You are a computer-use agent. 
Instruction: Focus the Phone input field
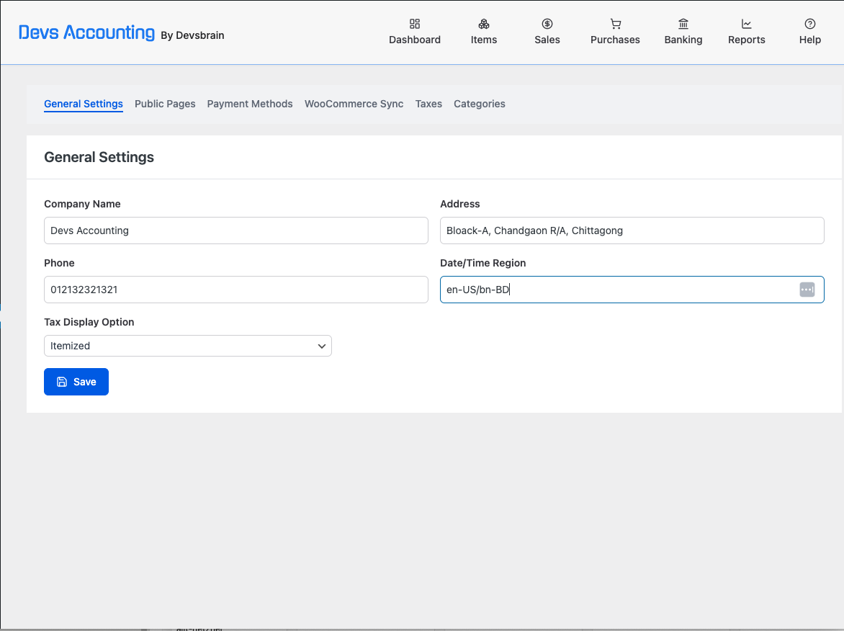point(235,290)
